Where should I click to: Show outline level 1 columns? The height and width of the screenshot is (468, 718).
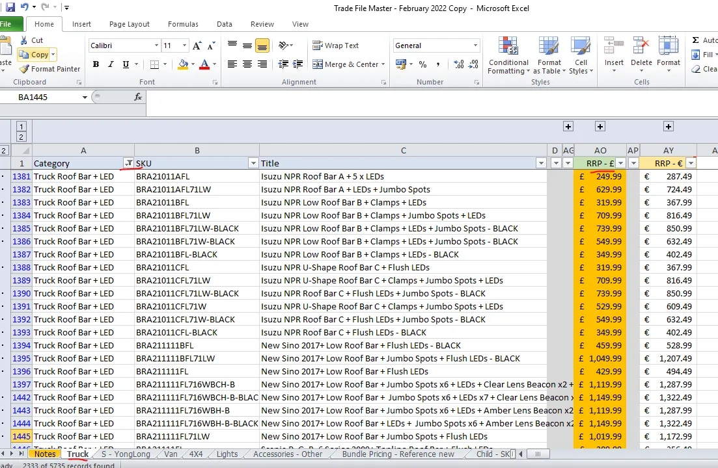coord(21,126)
